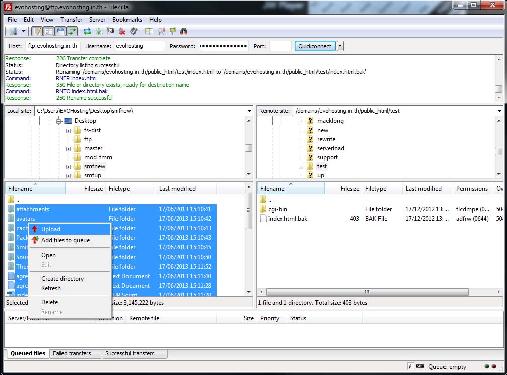Viewport: 507px width, 375px height.
Task: Select the support folder in remote tree
Action: (x=327, y=157)
